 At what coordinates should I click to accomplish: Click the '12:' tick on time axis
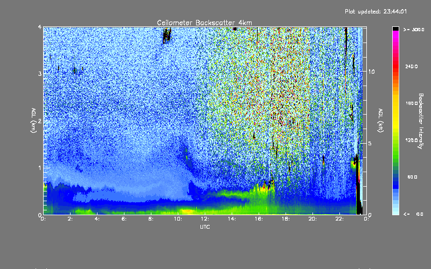[205, 219]
